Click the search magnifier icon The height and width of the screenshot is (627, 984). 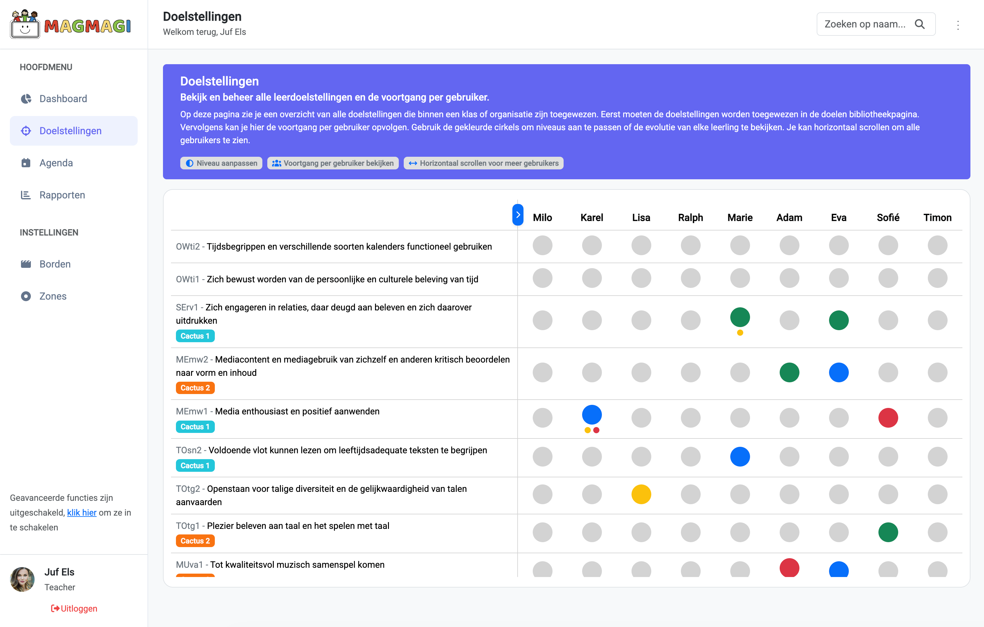(919, 24)
